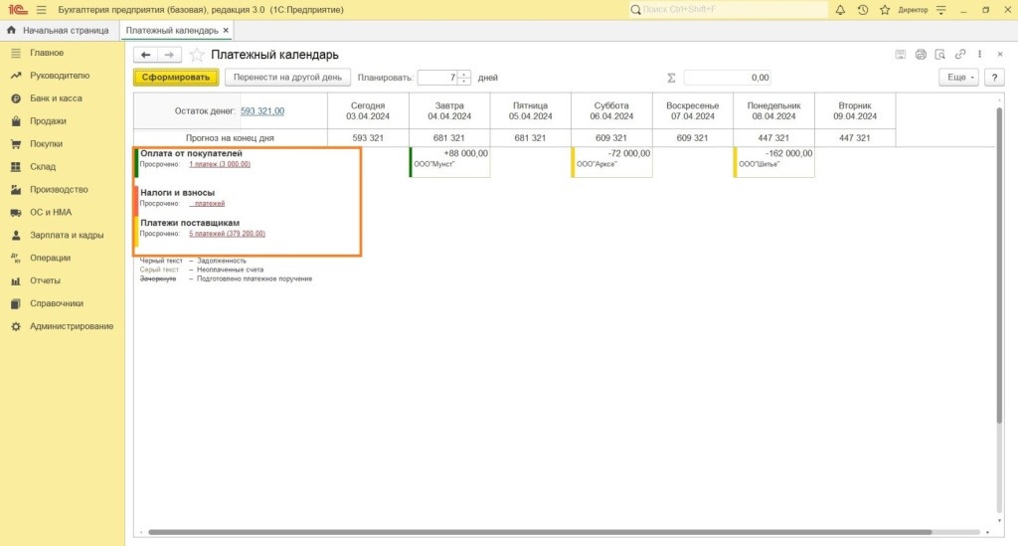Click the print preview icon

coord(940,55)
